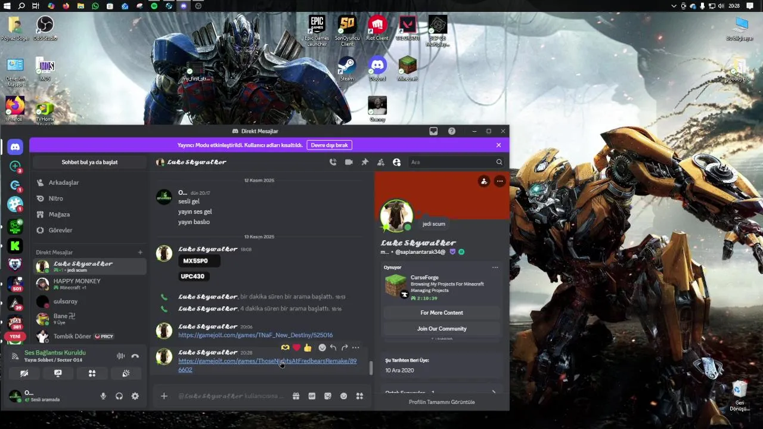Viewport: 763px width, 429px height.
Task: Click the Discord home logo in the server bar
Action: coord(15,147)
